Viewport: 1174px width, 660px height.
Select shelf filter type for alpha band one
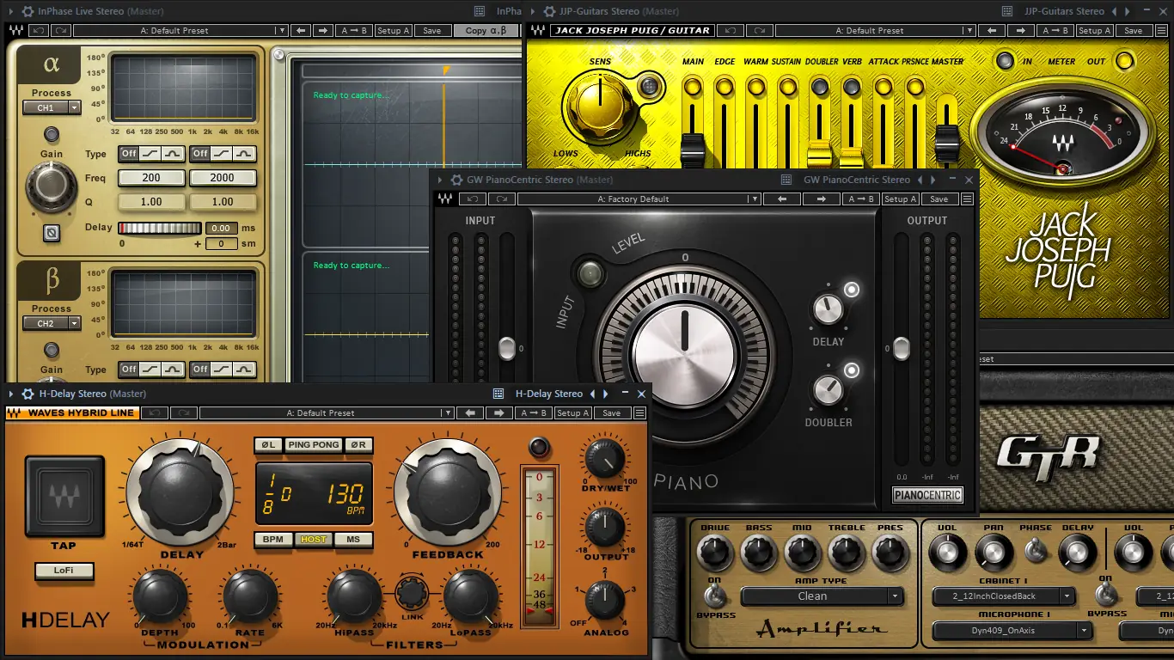pos(150,154)
